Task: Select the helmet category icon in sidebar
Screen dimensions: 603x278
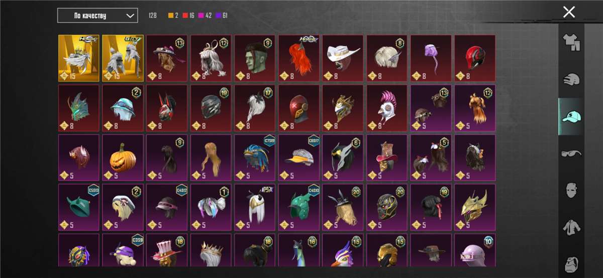Action: coord(571,80)
